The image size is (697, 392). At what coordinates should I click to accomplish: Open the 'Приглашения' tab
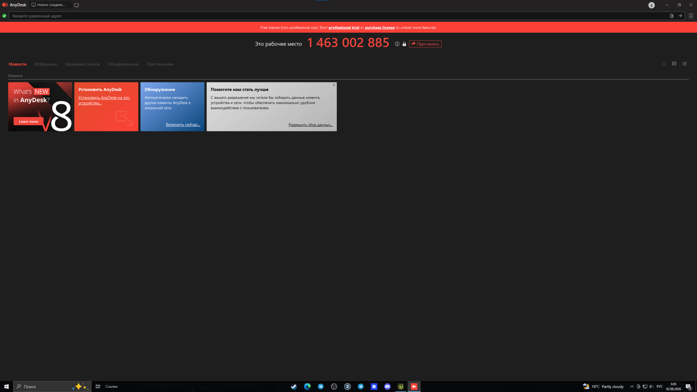160,64
